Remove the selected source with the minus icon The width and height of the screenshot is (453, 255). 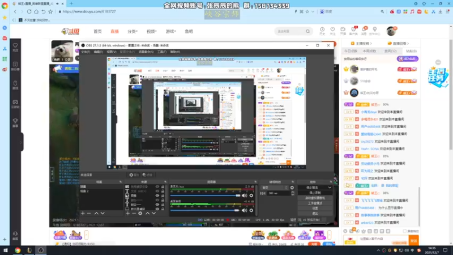pos(134,214)
